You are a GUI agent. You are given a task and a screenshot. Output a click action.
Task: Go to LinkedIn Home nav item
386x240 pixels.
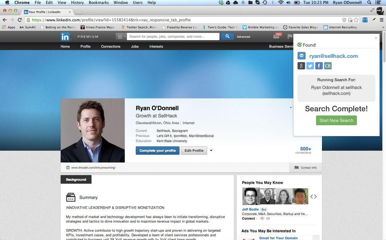65,46
